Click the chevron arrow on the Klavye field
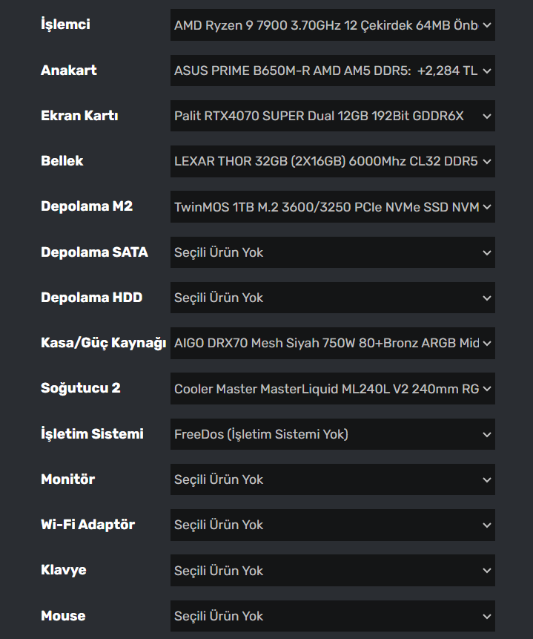Viewport: 533px width, 639px height. click(x=486, y=571)
